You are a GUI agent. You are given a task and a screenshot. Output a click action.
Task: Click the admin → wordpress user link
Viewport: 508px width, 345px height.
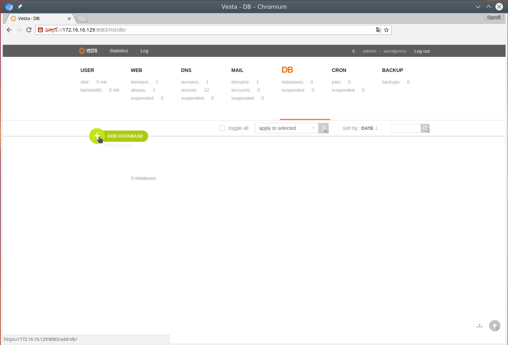coord(385,51)
